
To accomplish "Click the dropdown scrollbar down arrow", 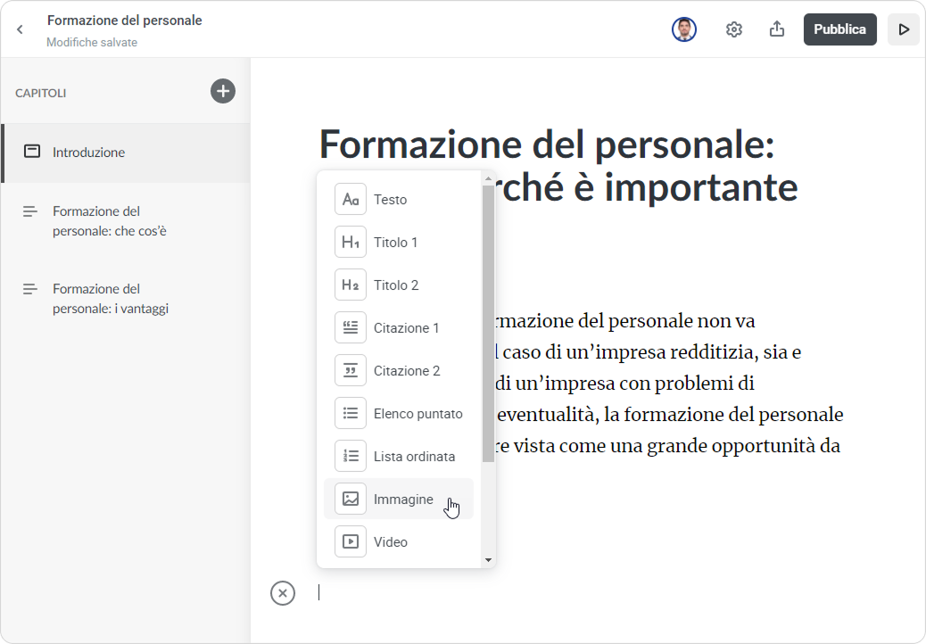I will click(x=488, y=560).
